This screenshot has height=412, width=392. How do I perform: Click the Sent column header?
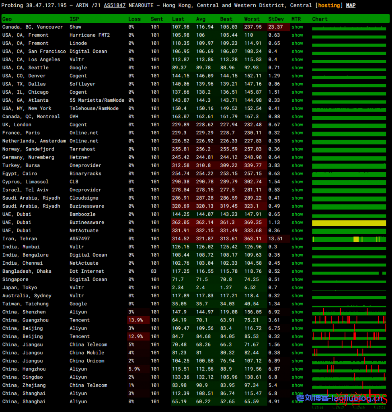pos(157,19)
